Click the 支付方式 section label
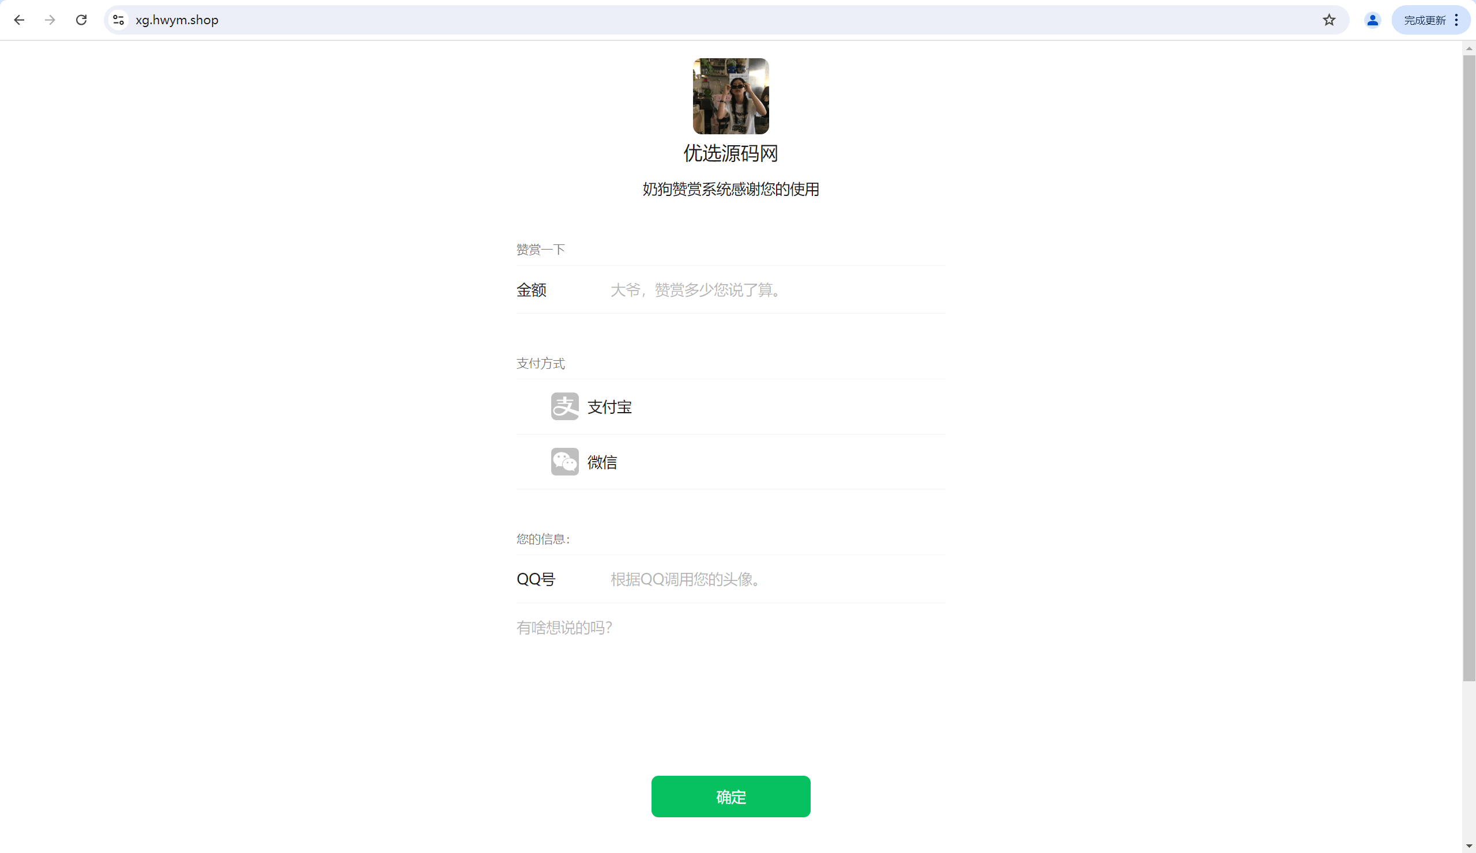The image size is (1476, 853). (540, 364)
